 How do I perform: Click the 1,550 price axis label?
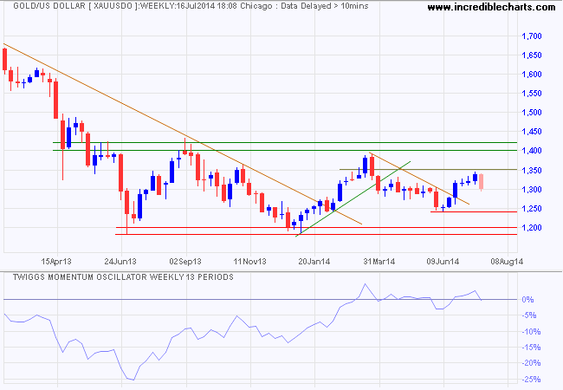click(532, 94)
